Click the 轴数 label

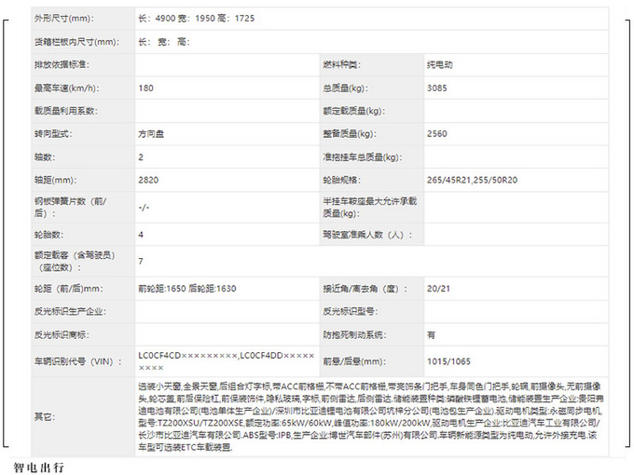45,157
